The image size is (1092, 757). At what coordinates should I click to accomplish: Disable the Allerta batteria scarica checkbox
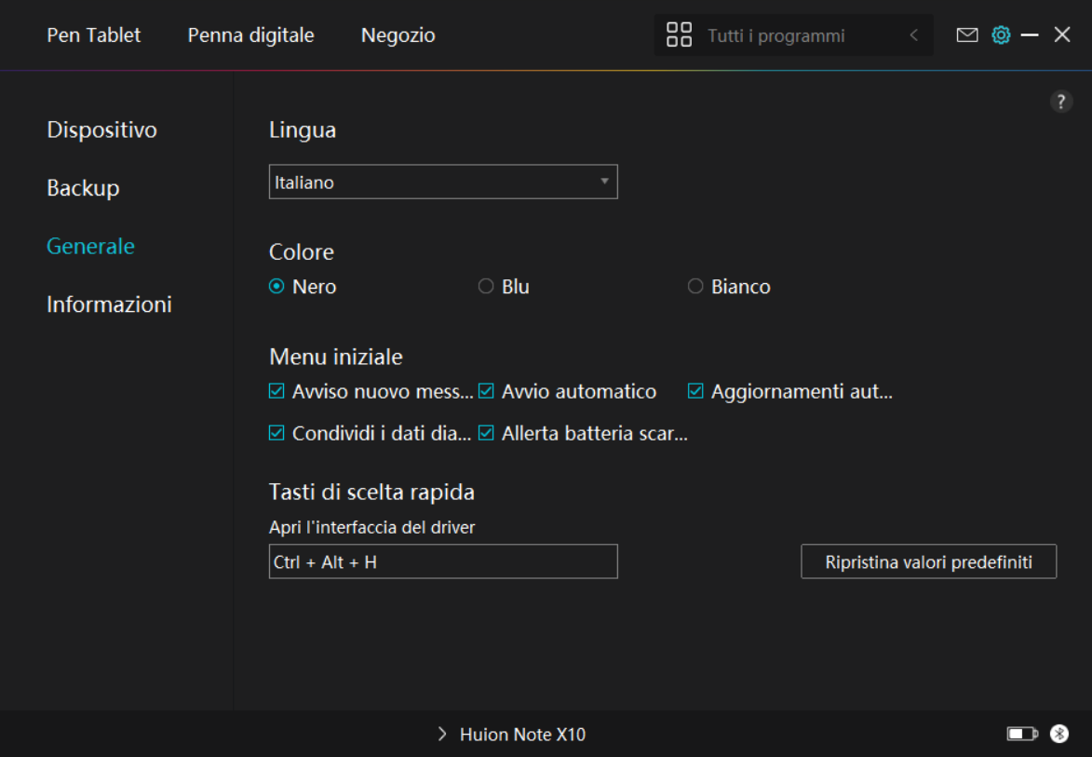(x=486, y=434)
